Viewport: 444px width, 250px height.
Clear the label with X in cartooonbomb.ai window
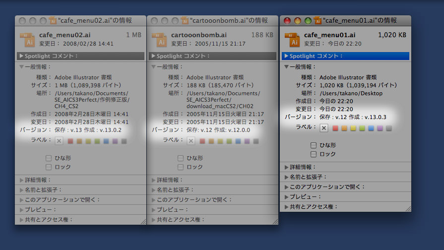pyautogui.click(x=191, y=141)
